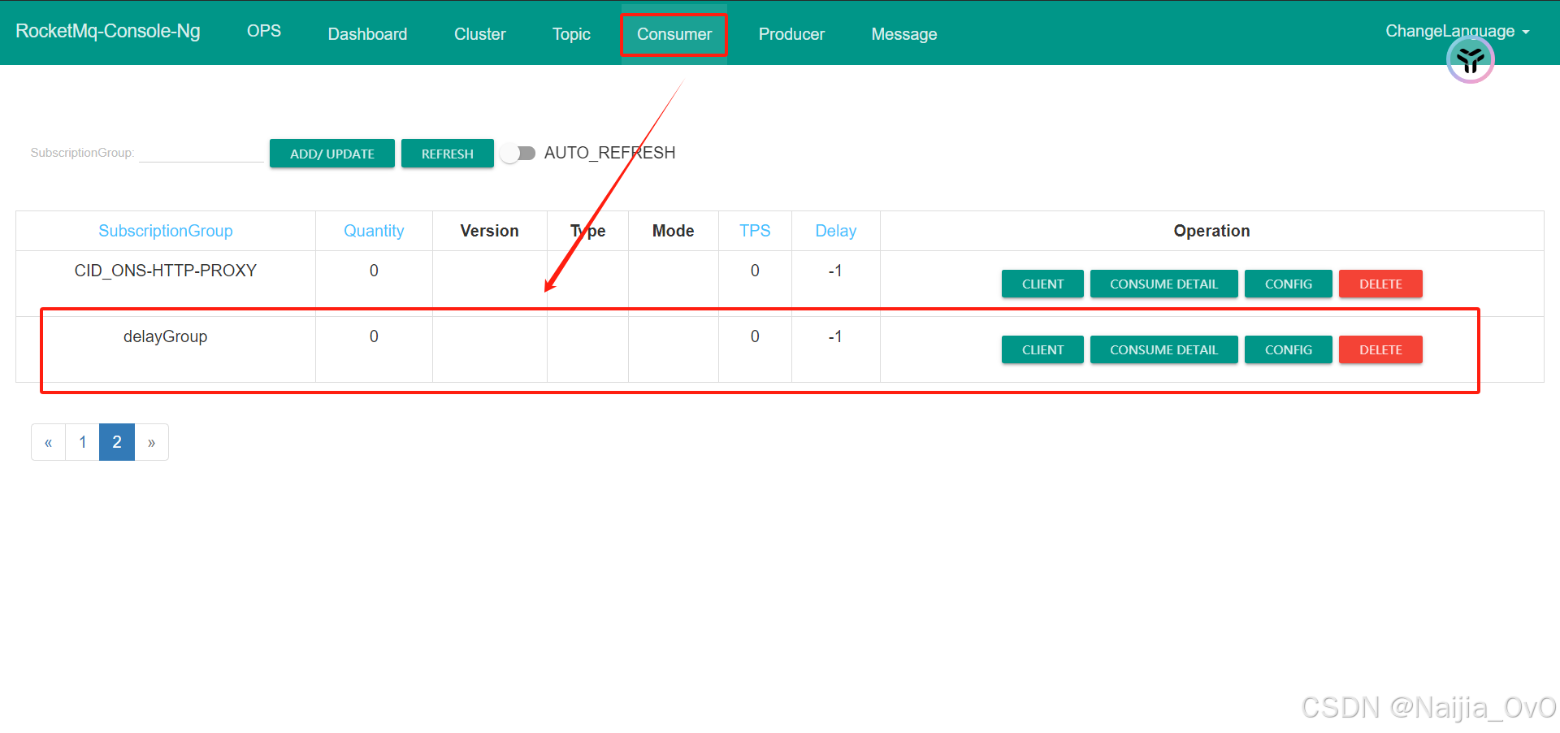Open the OPS menu item
Screen dimensions: 1560x733
(264, 31)
